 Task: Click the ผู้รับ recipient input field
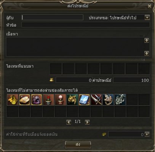pyautogui.click(x=53, y=17)
